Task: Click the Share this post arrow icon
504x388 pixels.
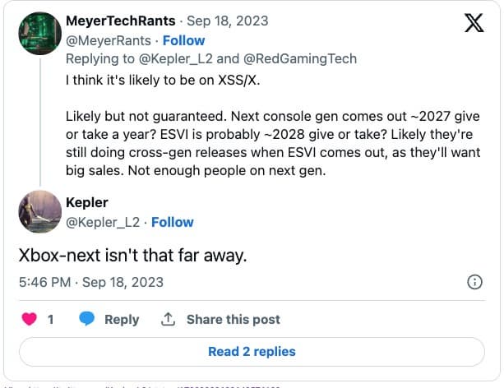Action: pyautogui.click(x=169, y=319)
